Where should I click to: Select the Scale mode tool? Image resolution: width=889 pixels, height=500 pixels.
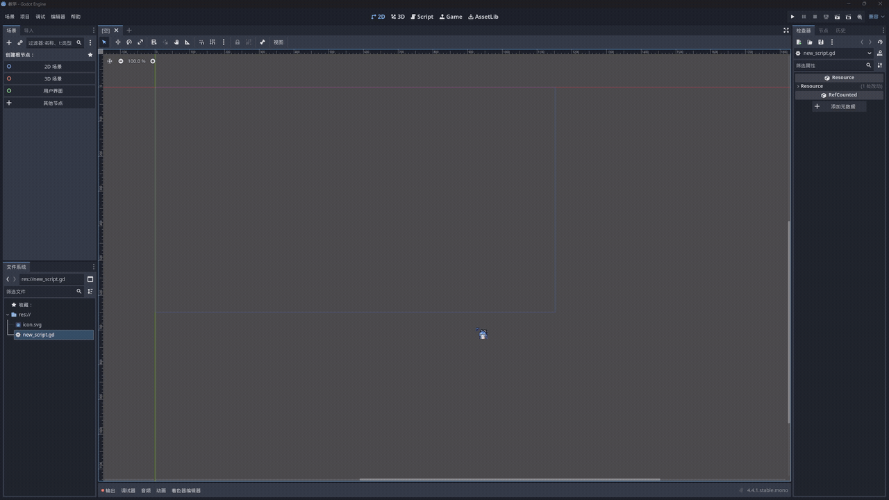140,42
